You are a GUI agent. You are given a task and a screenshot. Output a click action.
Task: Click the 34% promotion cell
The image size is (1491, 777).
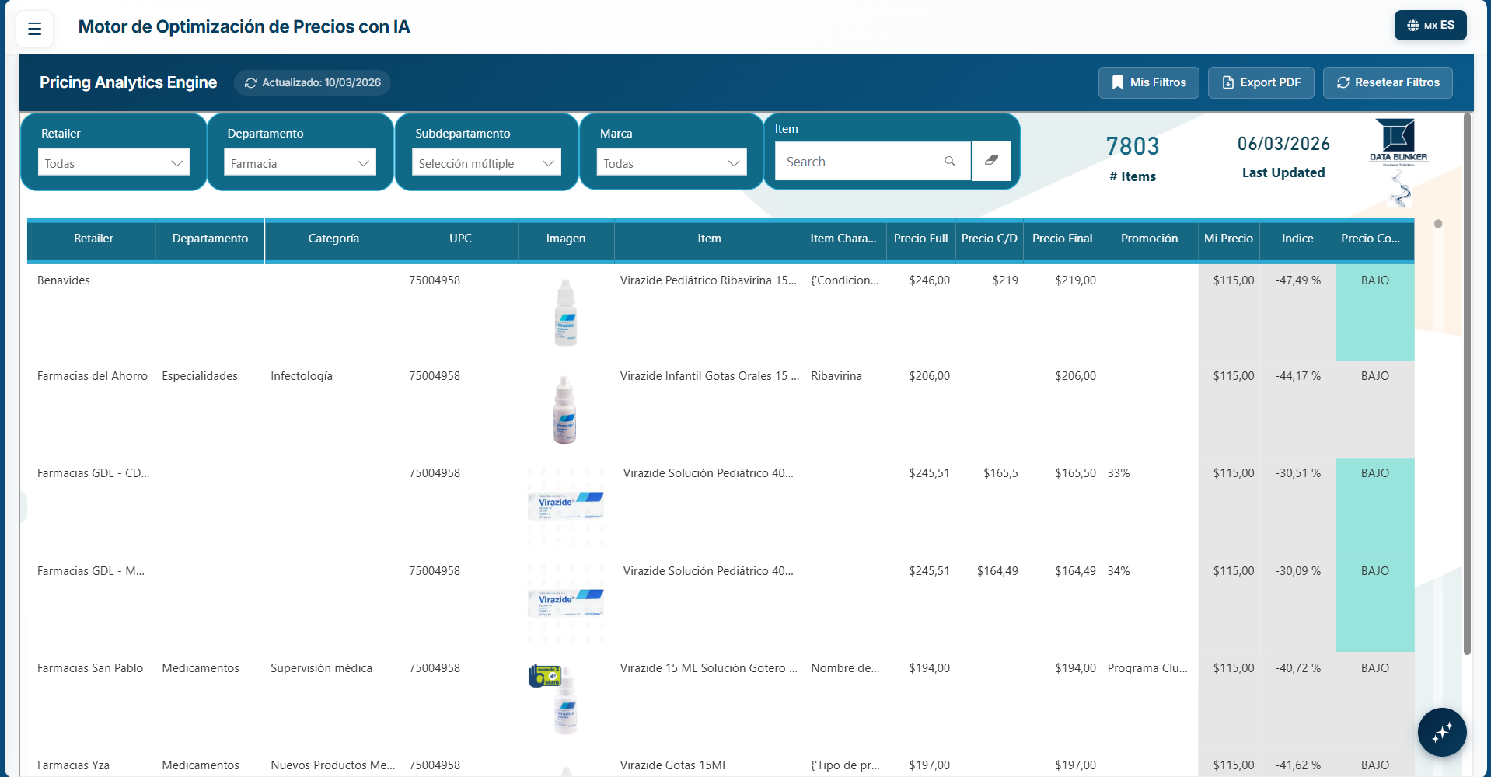click(1119, 571)
